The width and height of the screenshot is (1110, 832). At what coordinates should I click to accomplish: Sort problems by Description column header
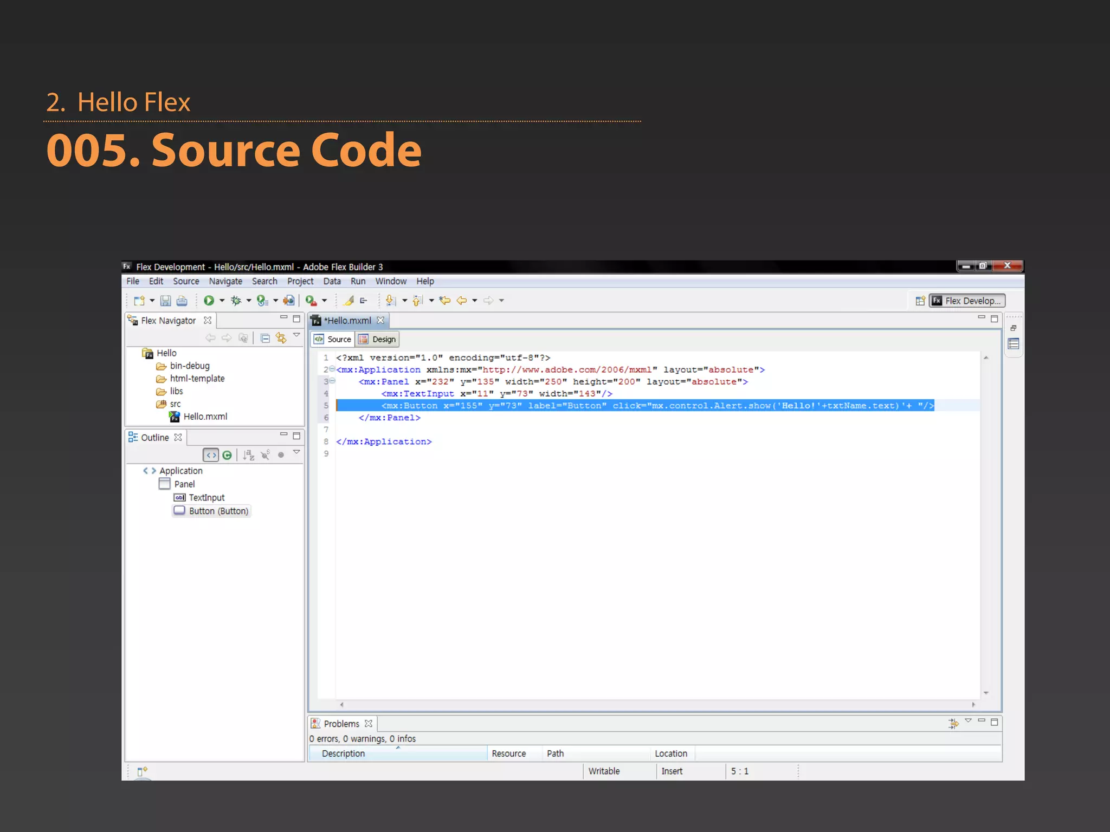click(398, 753)
